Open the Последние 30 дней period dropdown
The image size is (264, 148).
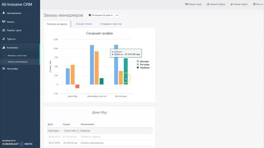pos(101,15)
